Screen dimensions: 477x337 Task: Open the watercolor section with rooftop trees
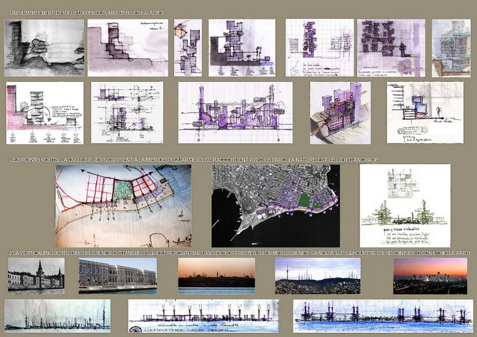(451, 48)
